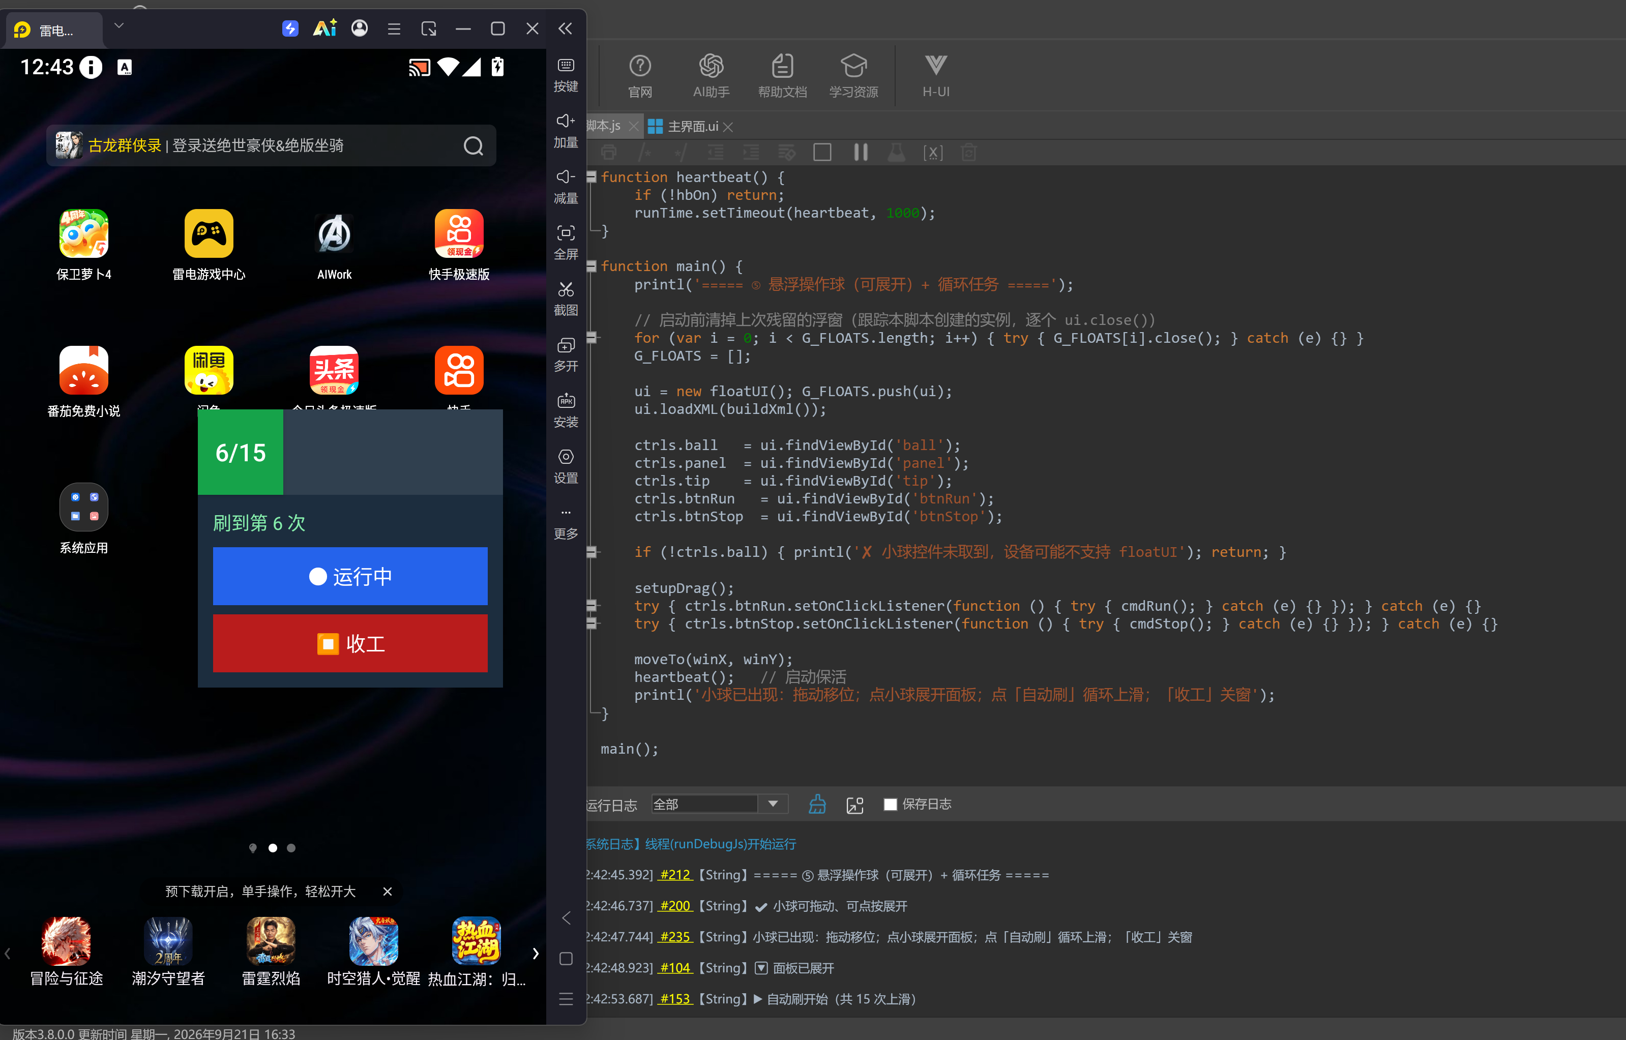Open the emulator hamburger menu
This screenshot has width=1626, height=1040.
[394, 29]
